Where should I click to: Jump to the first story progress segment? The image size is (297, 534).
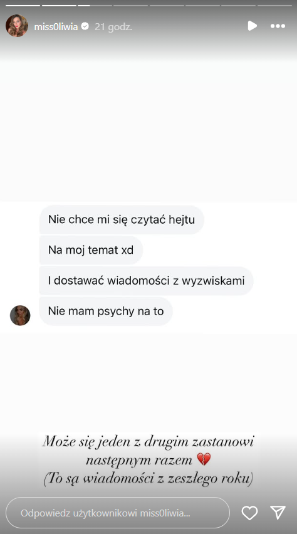[x=23, y=6]
